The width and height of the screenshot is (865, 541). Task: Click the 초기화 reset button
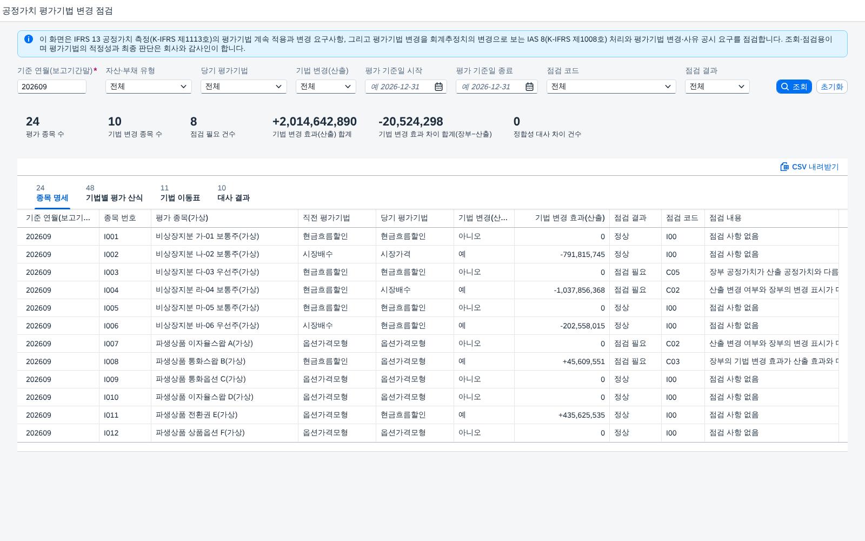point(831,87)
